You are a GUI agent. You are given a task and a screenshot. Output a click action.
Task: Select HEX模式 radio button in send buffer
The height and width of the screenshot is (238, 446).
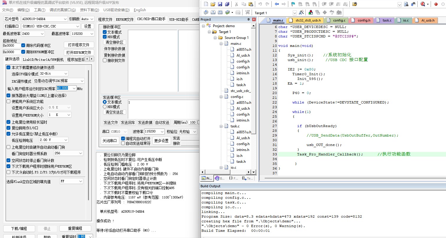pos(105,107)
